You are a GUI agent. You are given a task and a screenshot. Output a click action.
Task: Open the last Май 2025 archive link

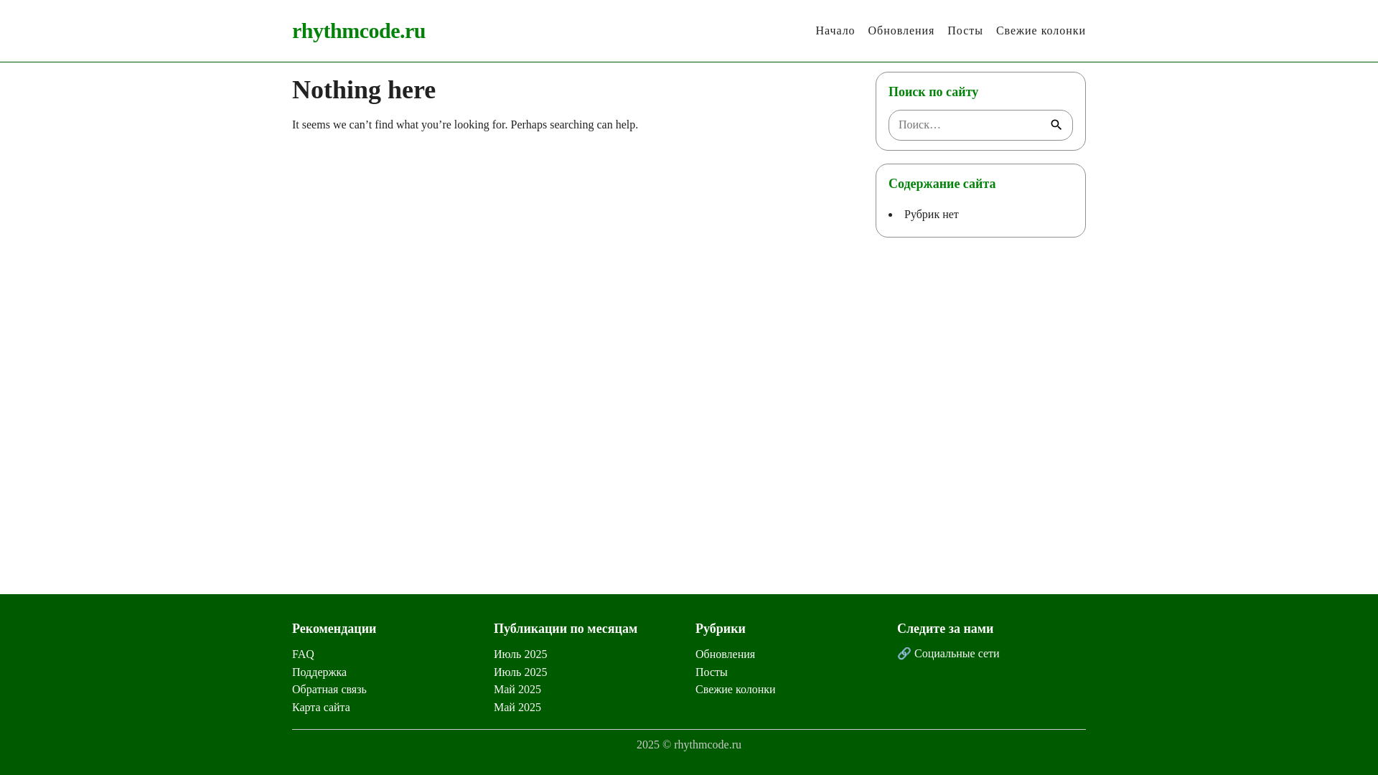pos(517,708)
